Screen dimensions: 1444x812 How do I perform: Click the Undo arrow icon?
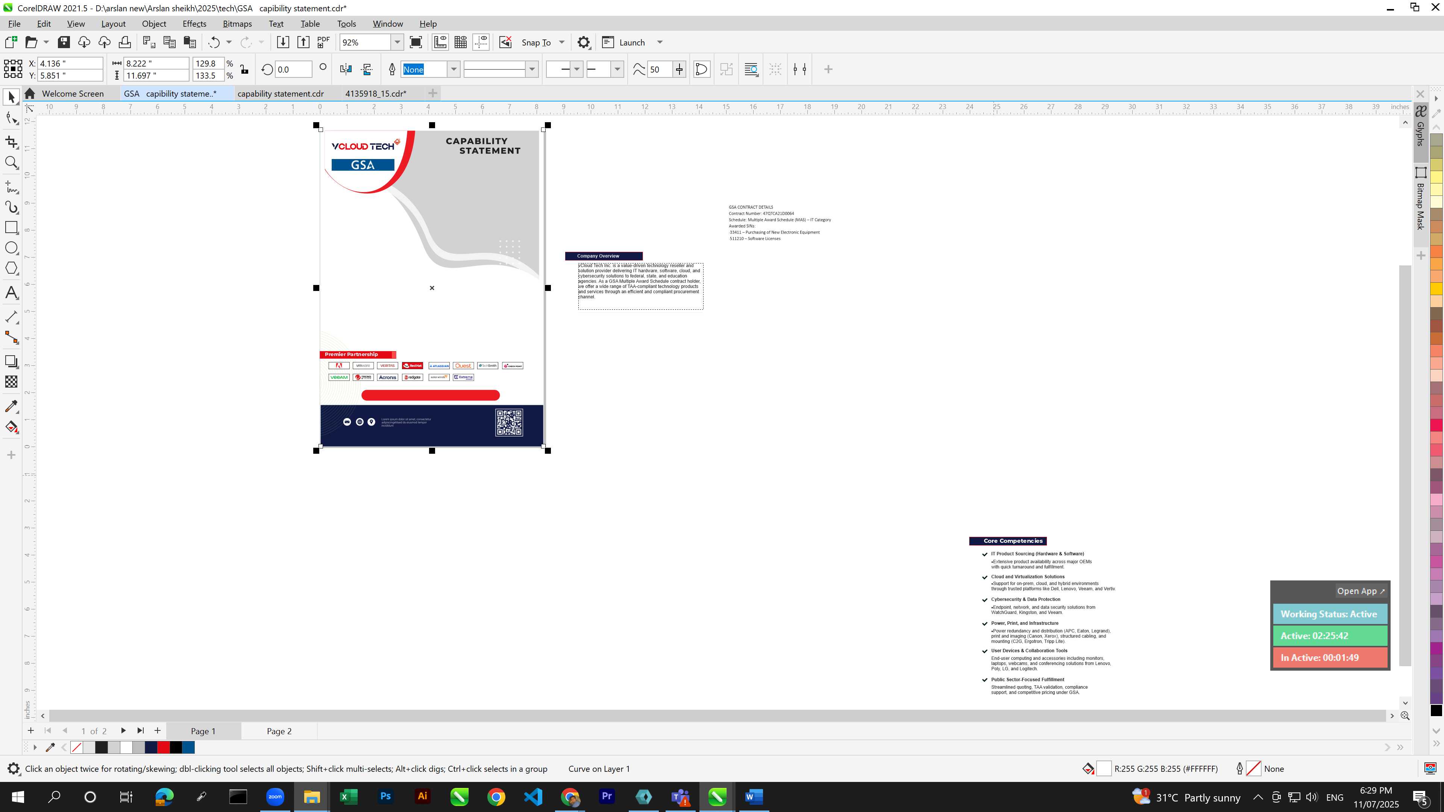214,42
